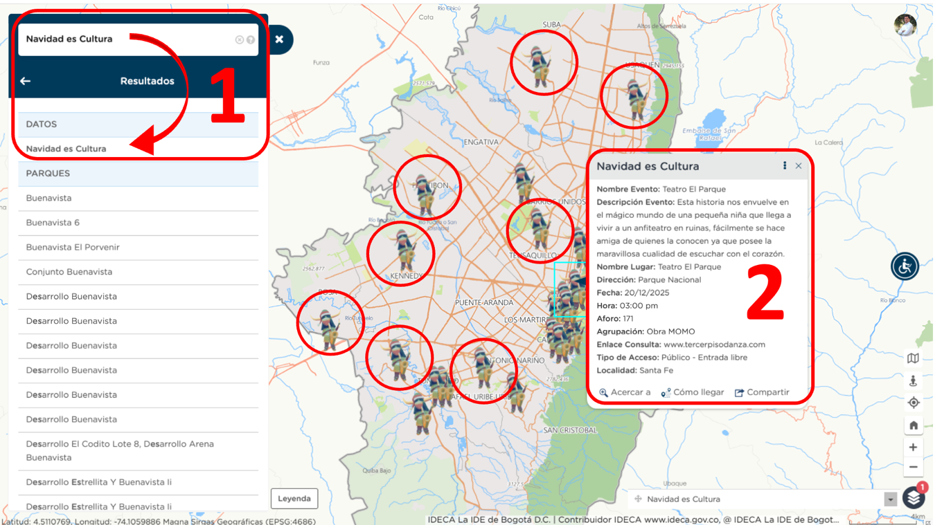Open the basemap selector map icon
Image resolution: width=935 pixels, height=525 pixels.
913,358
